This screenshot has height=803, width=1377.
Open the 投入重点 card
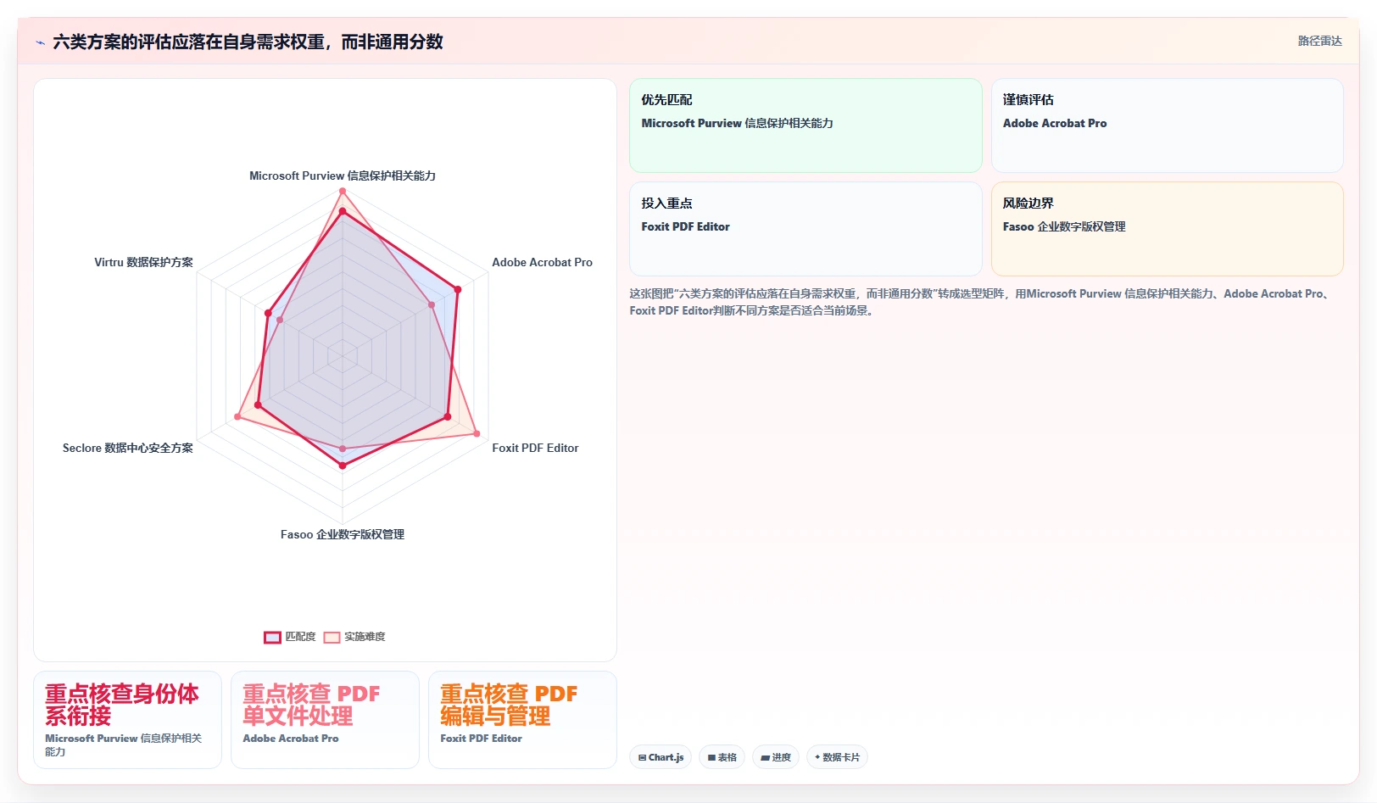(806, 229)
